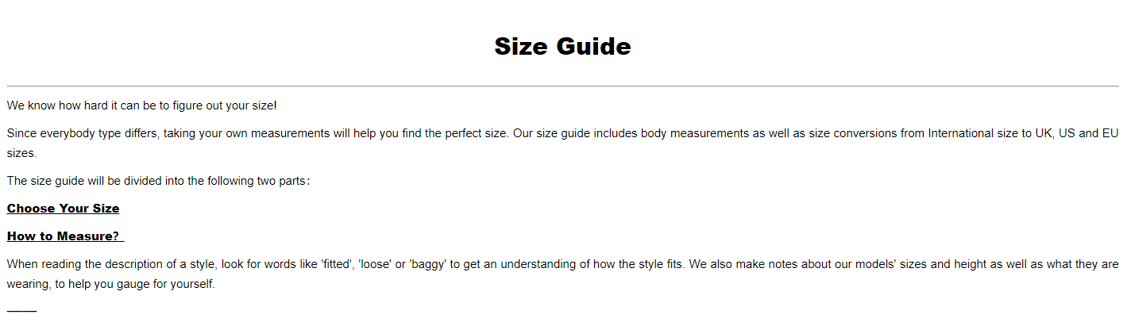The image size is (1127, 322).
Task: Click the "Size Guide" page heading
Action: (562, 46)
